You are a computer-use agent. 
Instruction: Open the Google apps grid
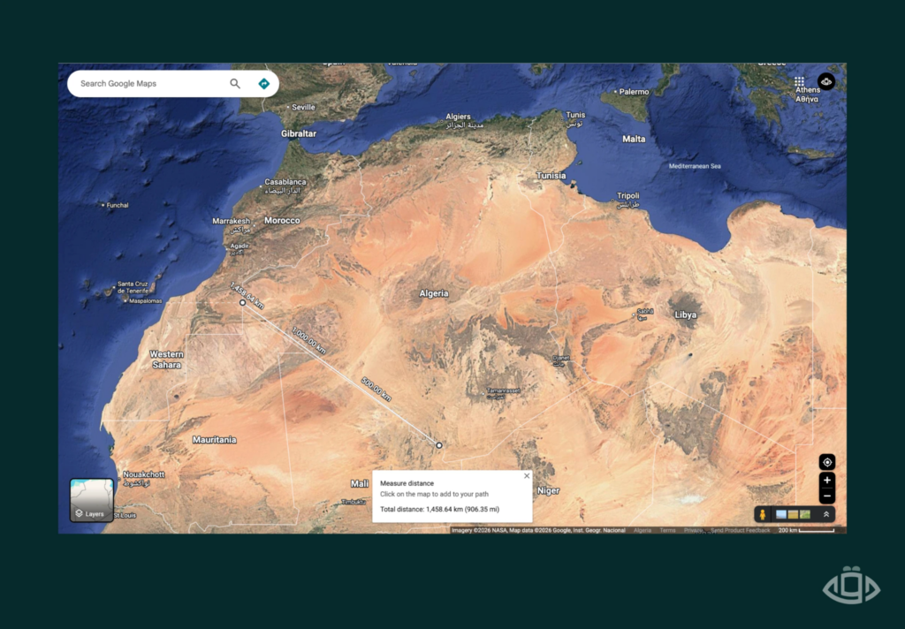(x=799, y=81)
